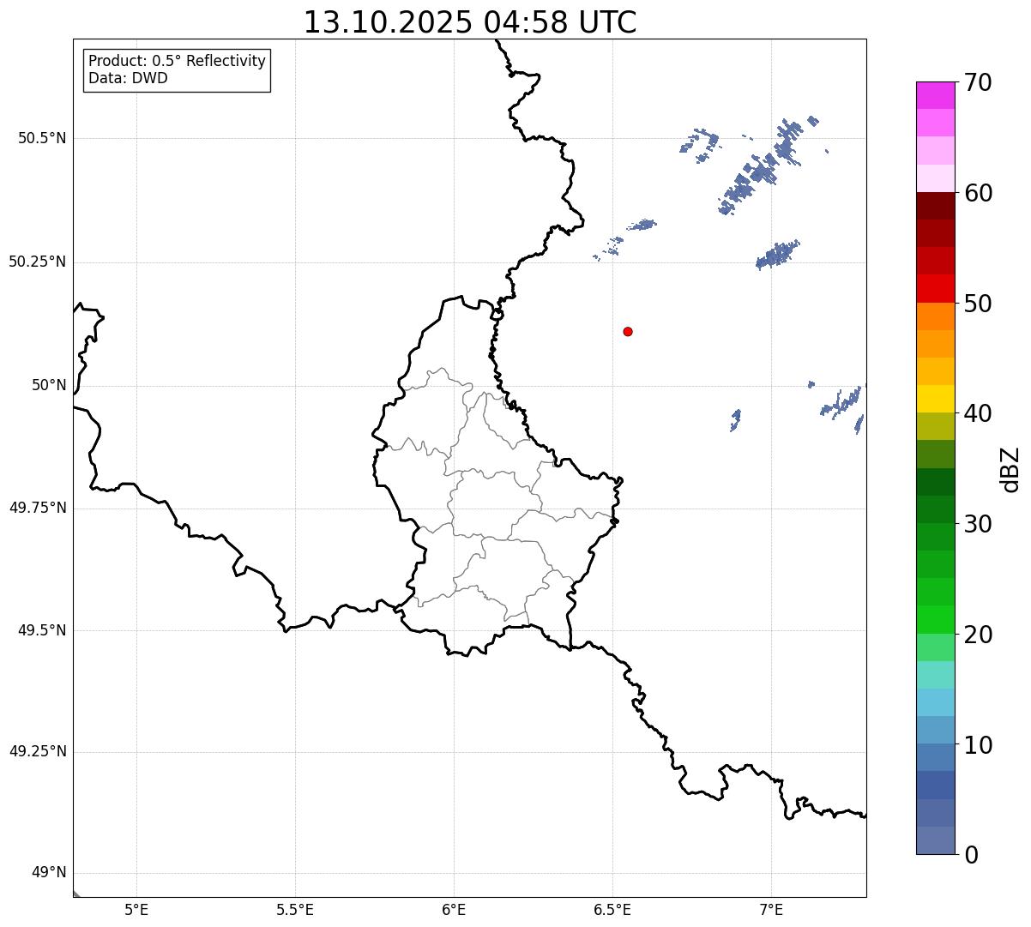This screenshot has height=927, width=1031.
Task: Pick the dark maroon swatch below 60
Action: click(x=936, y=206)
